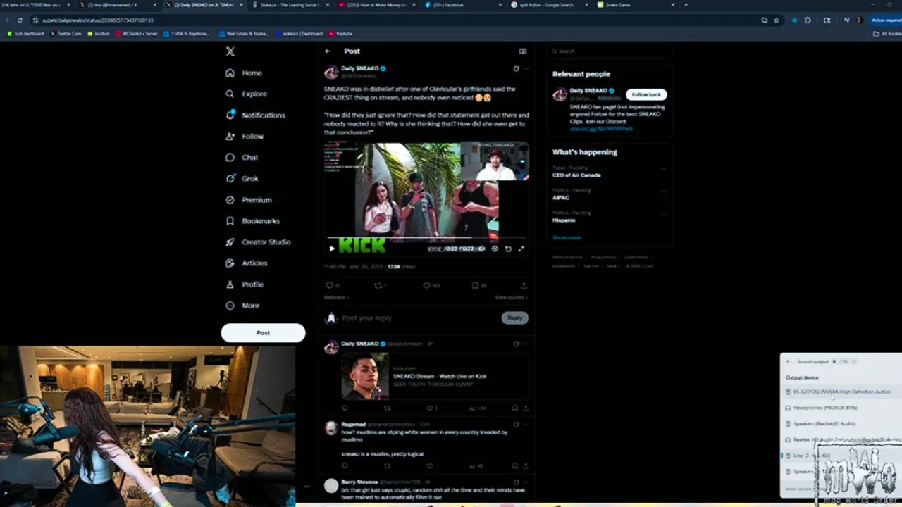Open Creator Studio in the sidebar
This screenshot has height=507, width=902.
click(258, 242)
